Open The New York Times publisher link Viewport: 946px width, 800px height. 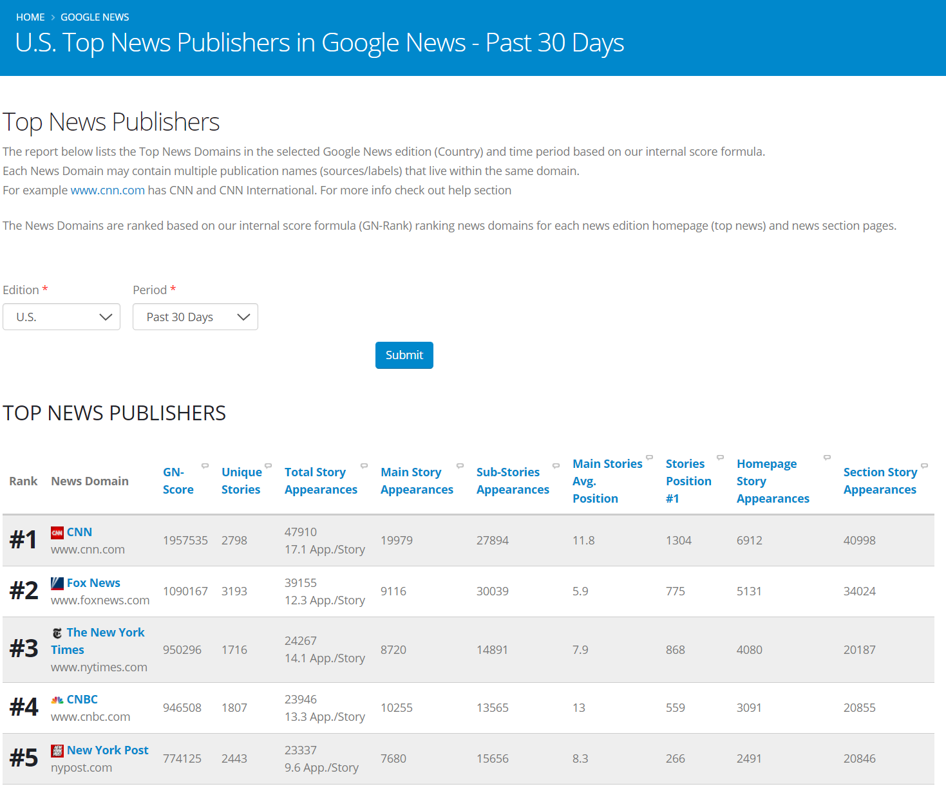[x=98, y=641]
